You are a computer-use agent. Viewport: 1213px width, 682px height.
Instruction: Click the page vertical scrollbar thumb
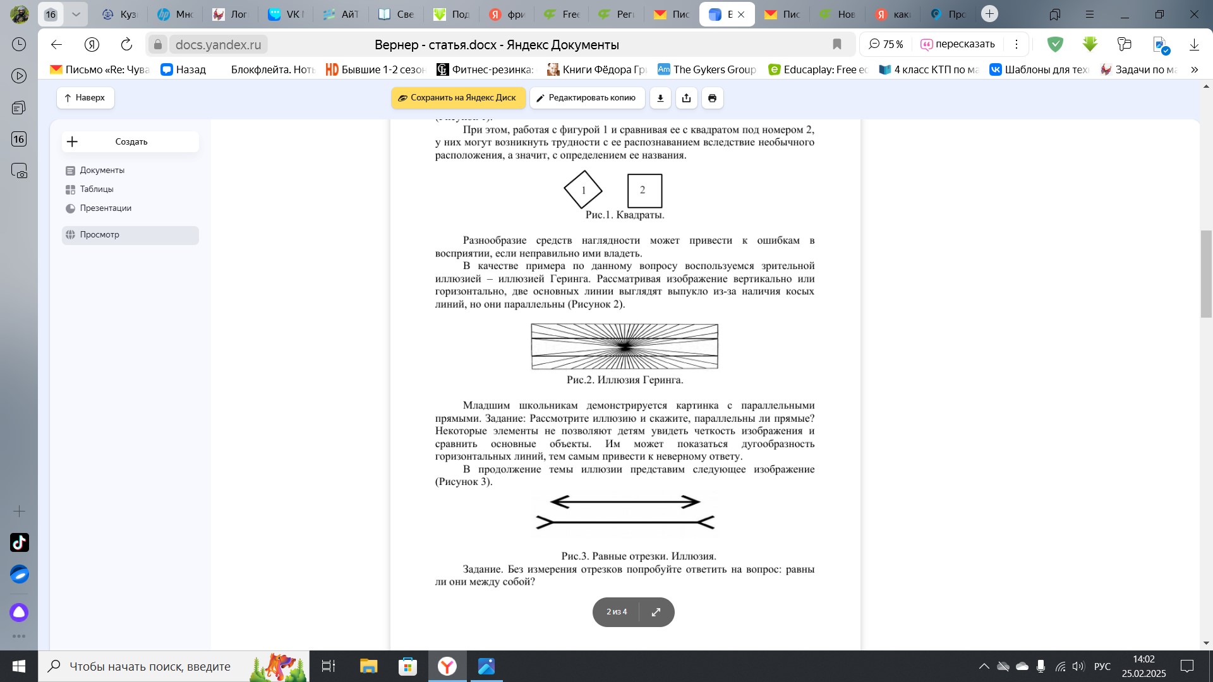coord(1206,274)
